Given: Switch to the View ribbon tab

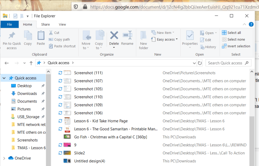Looking at the screenshot, I should 62,24.
